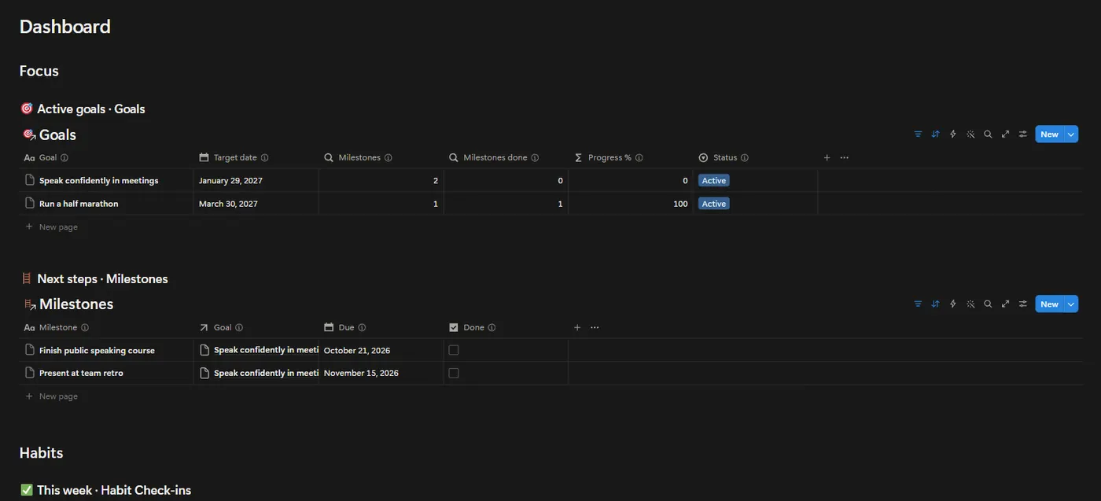The height and width of the screenshot is (501, 1101).
Task: Click New button in Goals database
Action: pyautogui.click(x=1049, y=134)
